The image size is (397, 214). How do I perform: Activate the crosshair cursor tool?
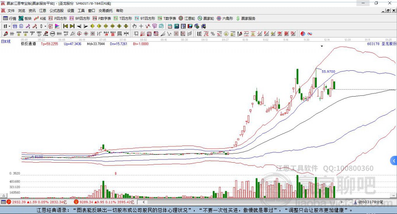141,26
